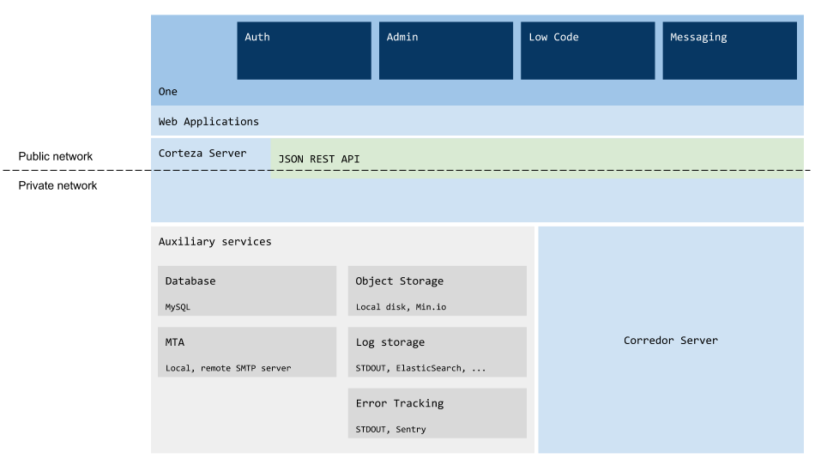Click the One label
Screen dimensions: 815x465
click(x=168, y=92)
